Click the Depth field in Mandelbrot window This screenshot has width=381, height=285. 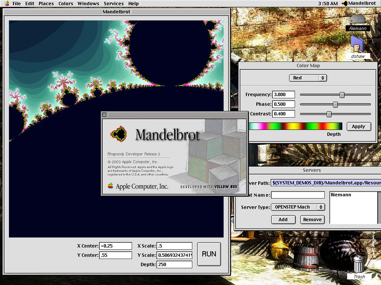click(x=175, y=264)
